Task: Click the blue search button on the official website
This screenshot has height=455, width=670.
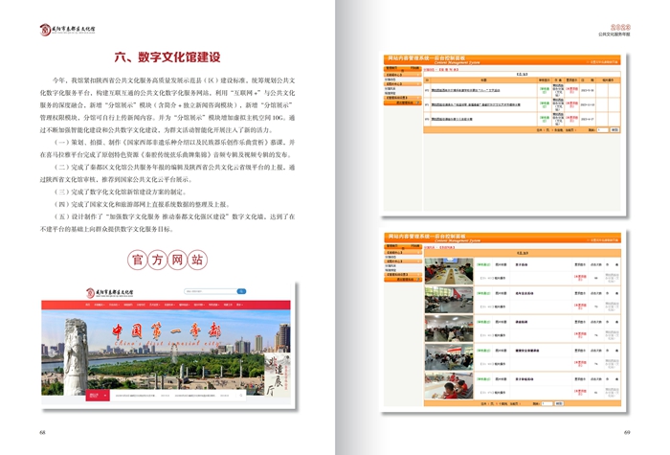Action: point(241,291)
